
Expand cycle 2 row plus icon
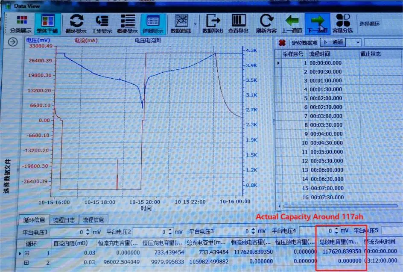tap(26, 263)
